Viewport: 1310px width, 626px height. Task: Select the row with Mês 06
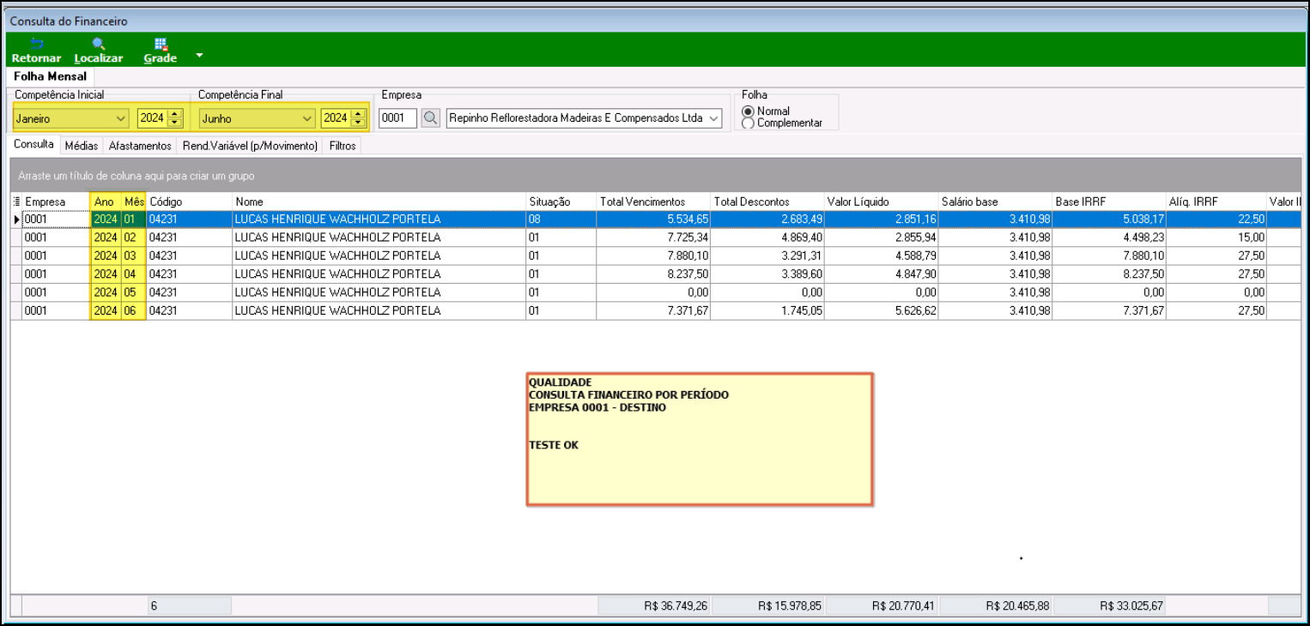point(656,310)
